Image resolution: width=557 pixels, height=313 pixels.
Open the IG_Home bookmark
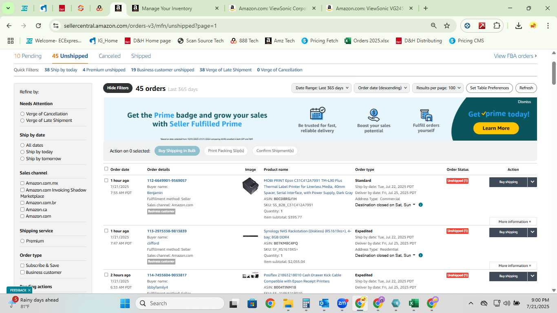point(103,41)
